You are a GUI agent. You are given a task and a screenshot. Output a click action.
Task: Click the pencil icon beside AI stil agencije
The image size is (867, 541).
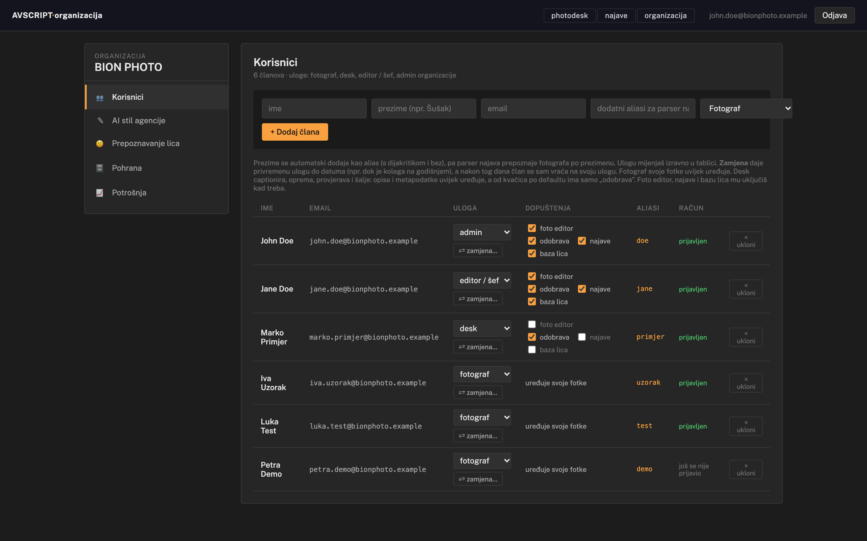[100, 121]
